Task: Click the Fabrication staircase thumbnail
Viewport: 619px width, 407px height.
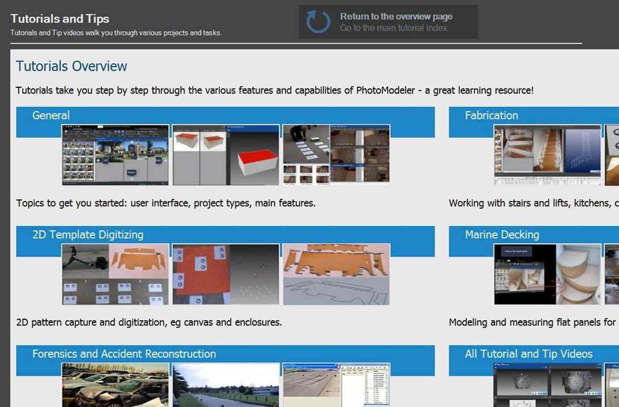Action: point(548,155)
